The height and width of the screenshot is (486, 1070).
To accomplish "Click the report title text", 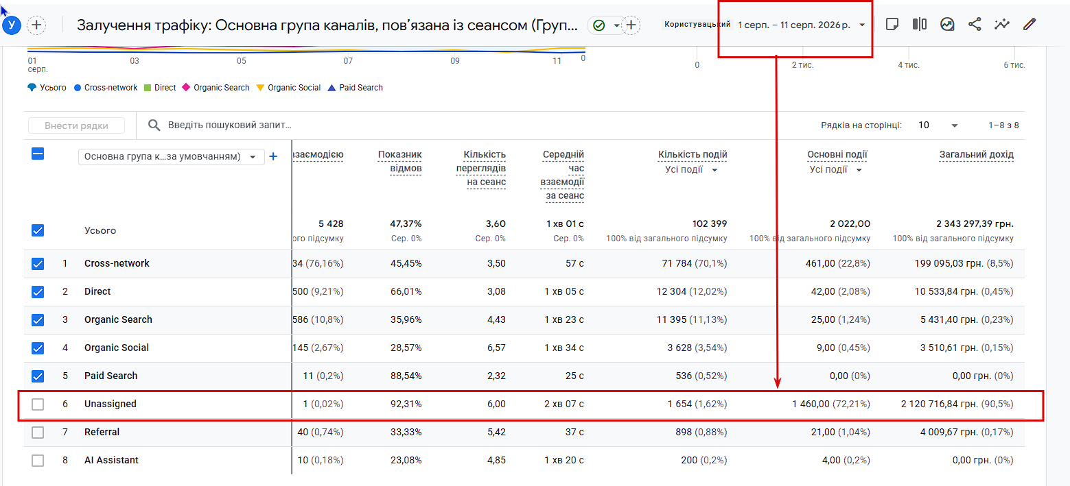I will coord(327,25).
